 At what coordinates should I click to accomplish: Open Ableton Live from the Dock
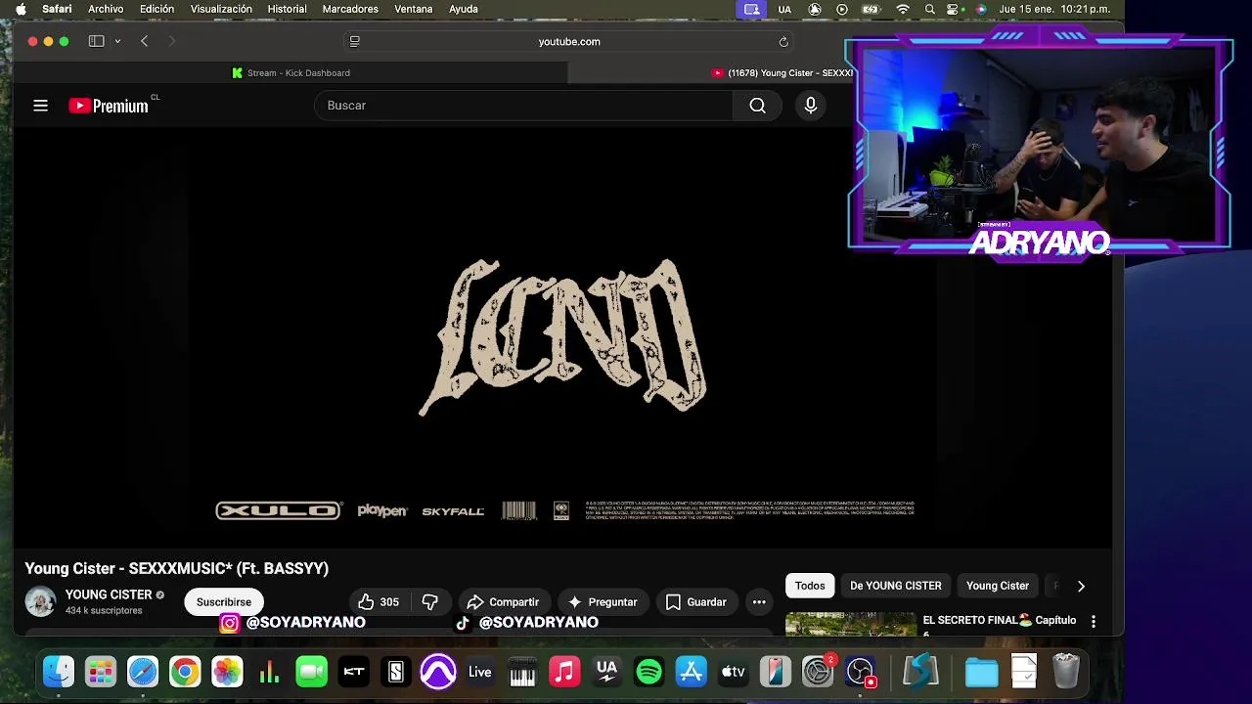[480, 672]
